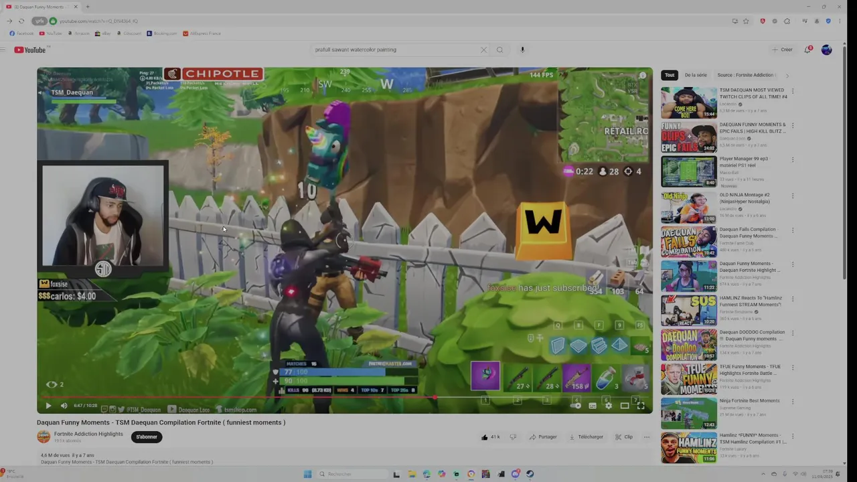Open the YouTube hamburger guide menu
Screen dimensions: 857x482
click(x=3, y=50)
